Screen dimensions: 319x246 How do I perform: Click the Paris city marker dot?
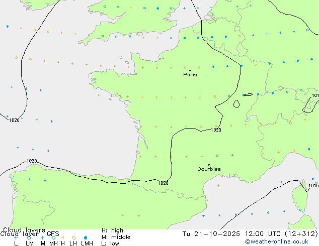tap(190, 70)
